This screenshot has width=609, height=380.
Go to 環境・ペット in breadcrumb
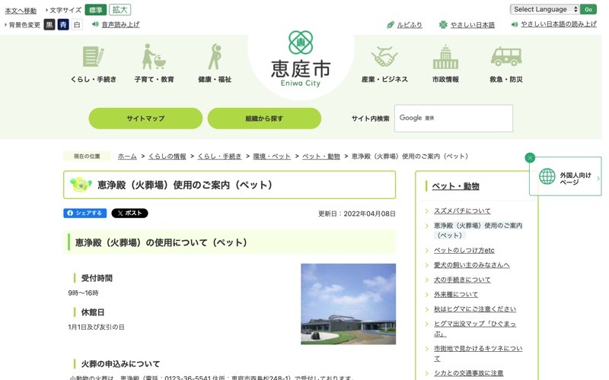click(272, 157)
